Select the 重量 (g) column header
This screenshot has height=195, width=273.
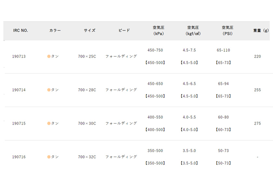261,31
